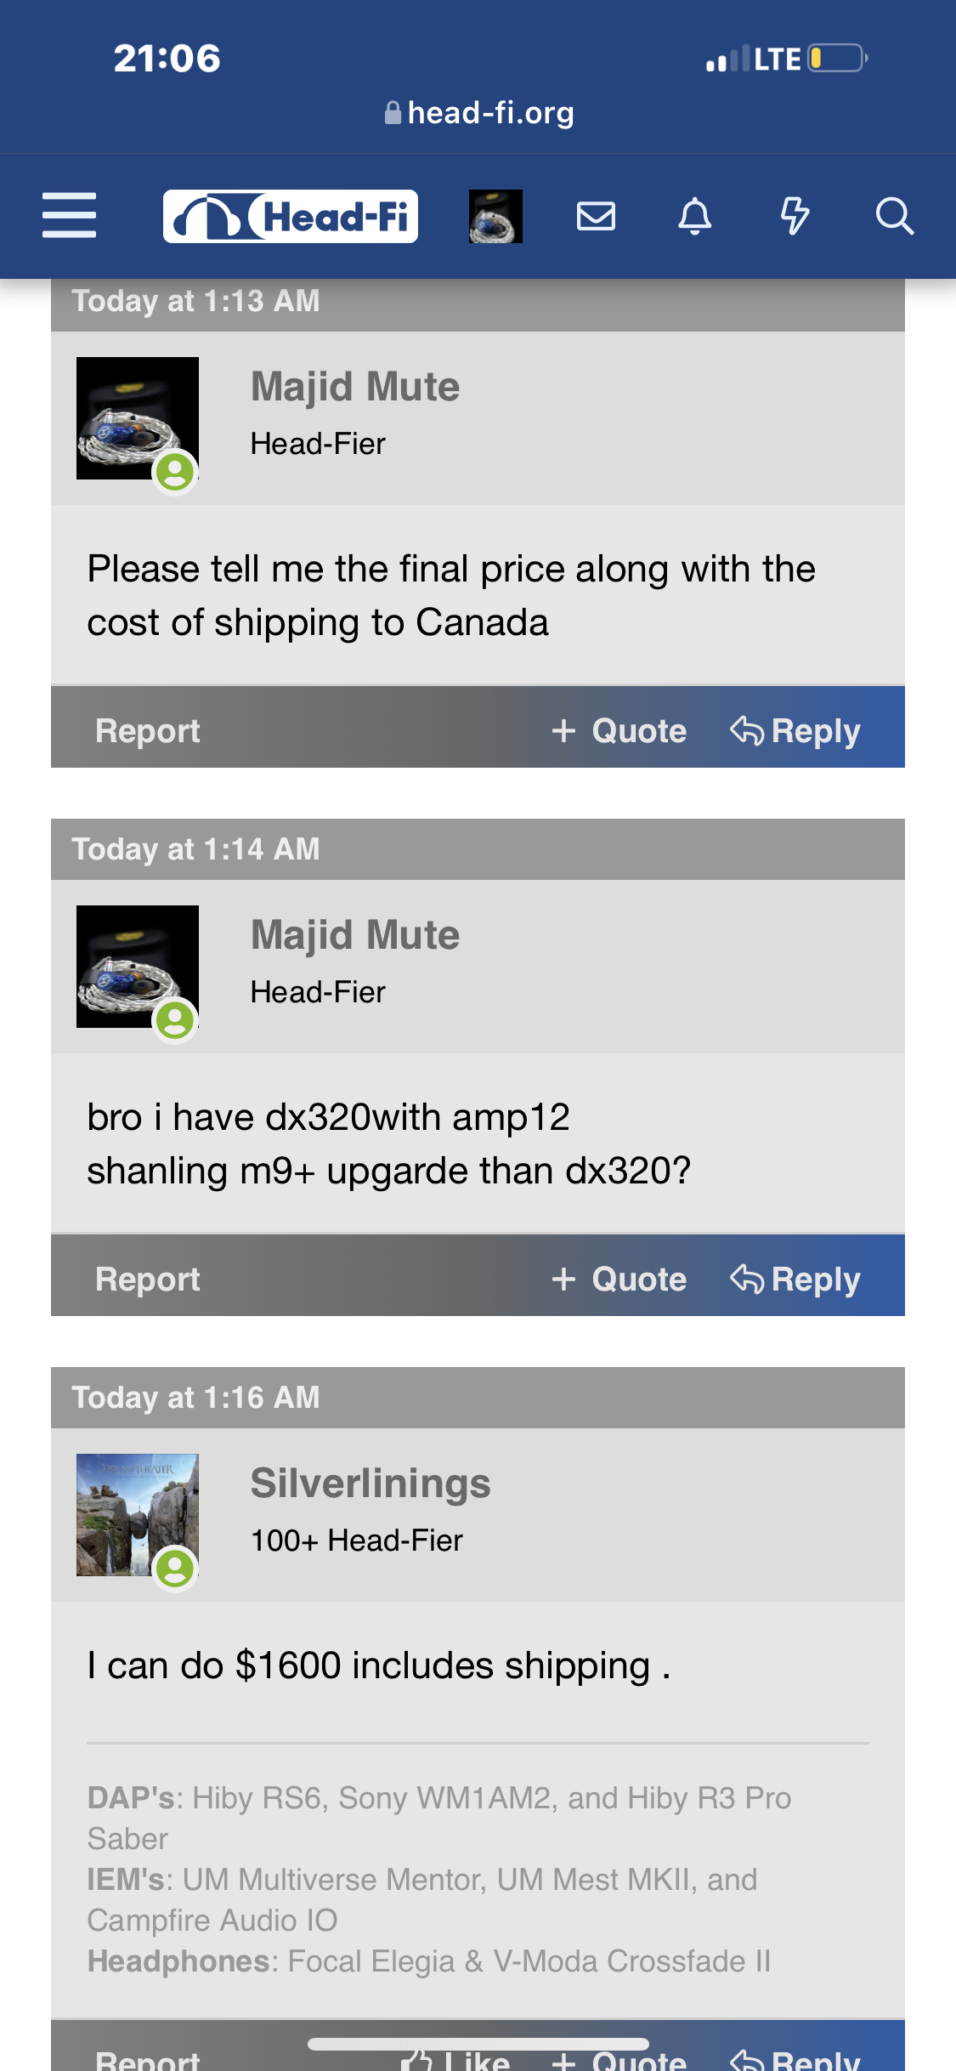
Task: Quote the shipping to Canada message
Action: coord(619,730)
